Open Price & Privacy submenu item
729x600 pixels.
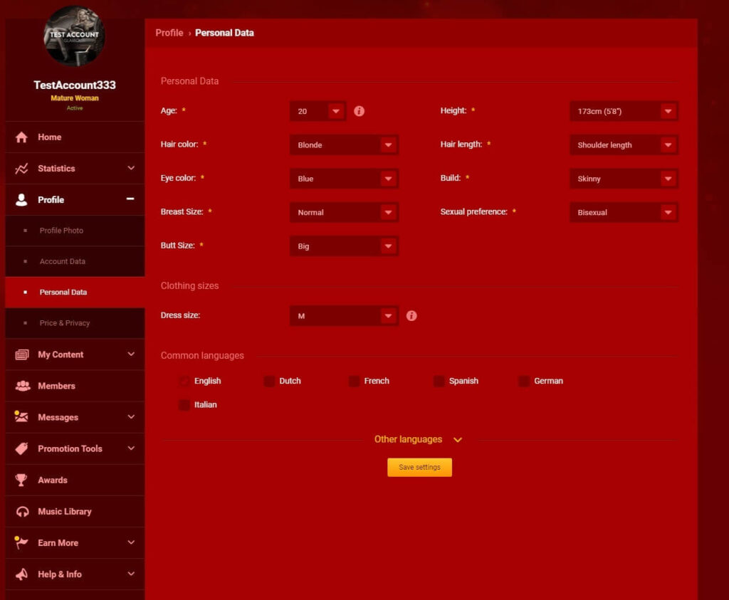[65, 323]
